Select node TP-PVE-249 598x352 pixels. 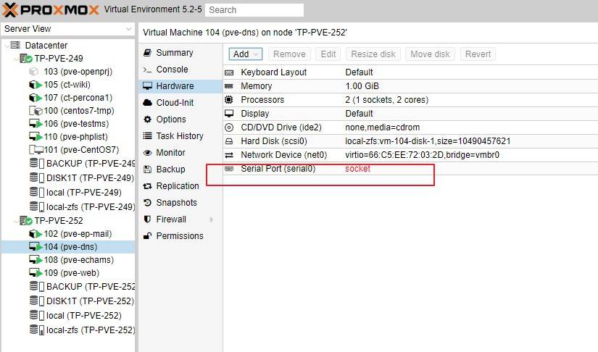pyautogui.click(x=59, y=58)
